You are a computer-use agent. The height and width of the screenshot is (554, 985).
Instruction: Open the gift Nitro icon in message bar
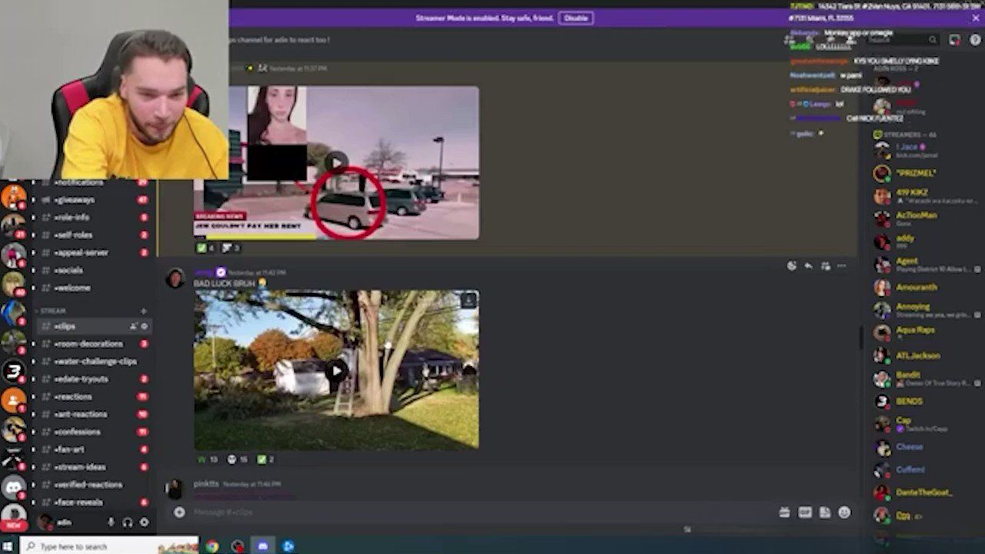784,512
